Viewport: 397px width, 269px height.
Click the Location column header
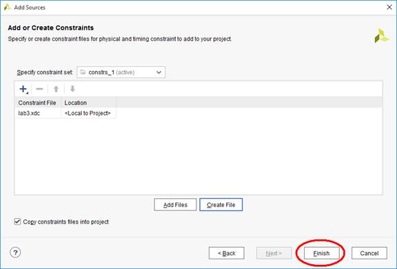89,103
